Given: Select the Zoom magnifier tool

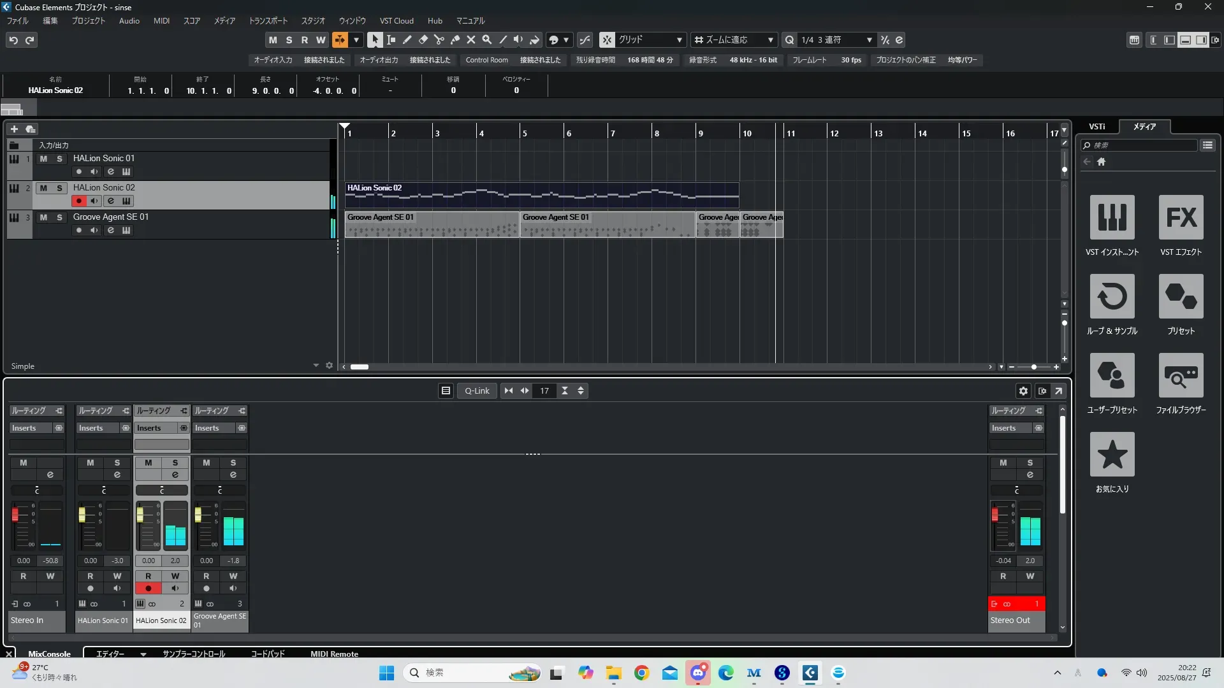Looking at the screenshot, I should (487, 39).
